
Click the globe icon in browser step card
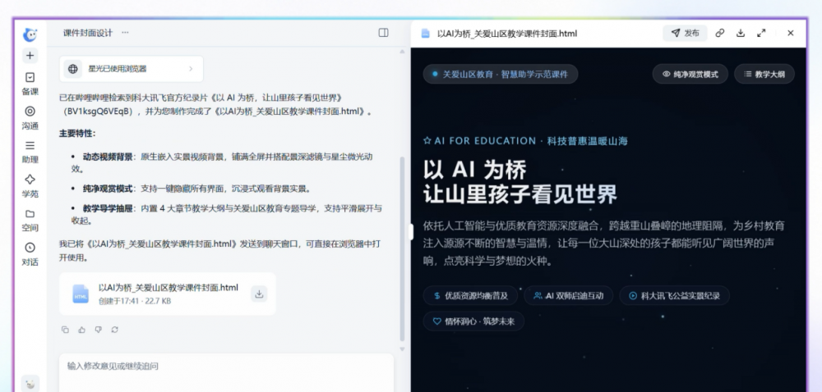click(x=73, y=68)
